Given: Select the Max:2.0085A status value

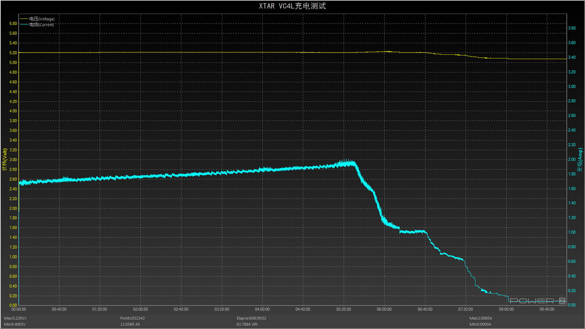Looking at the screenshot, I should tap(481, 318).
